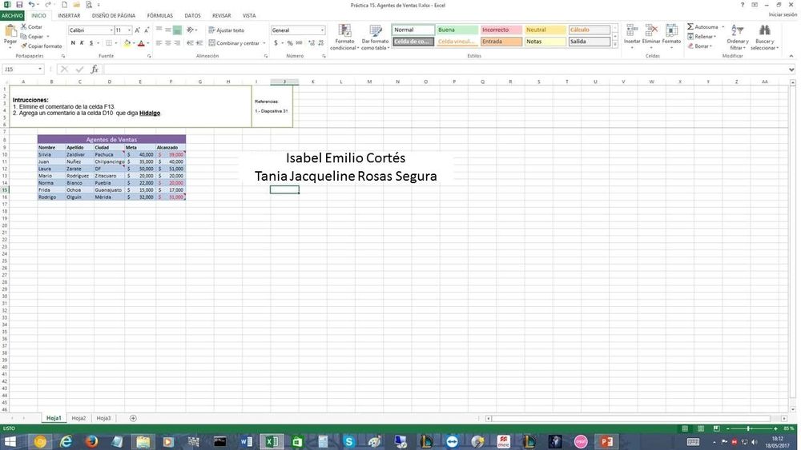Open the Hoja2 sheet tab

pyautogui.click(x=78, y=418)
